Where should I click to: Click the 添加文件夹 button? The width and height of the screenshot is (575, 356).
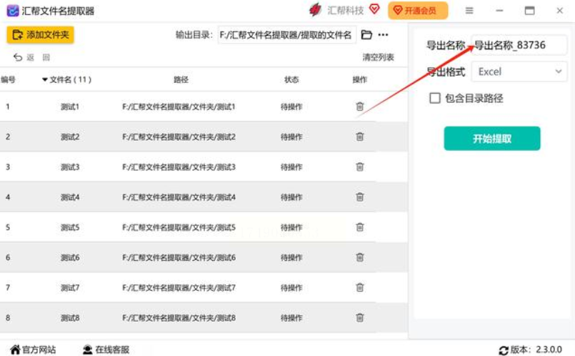40,35
